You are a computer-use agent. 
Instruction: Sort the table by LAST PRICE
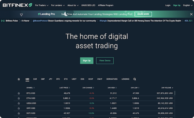[65, 88]
